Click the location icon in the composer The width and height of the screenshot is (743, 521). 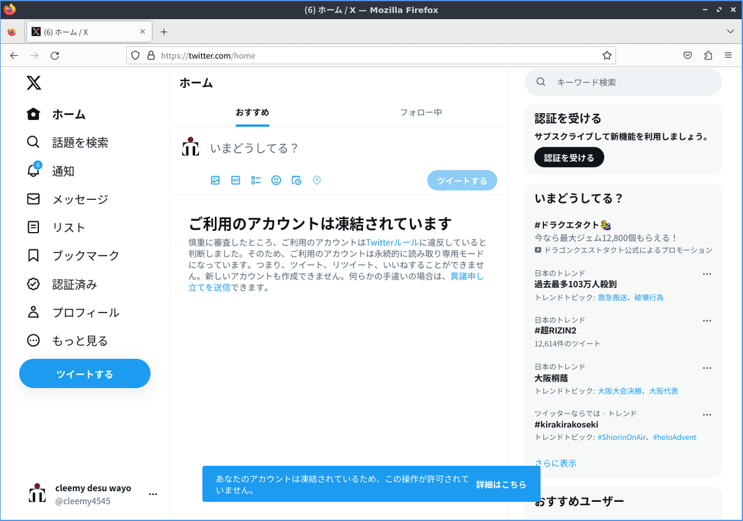[317, 180]
